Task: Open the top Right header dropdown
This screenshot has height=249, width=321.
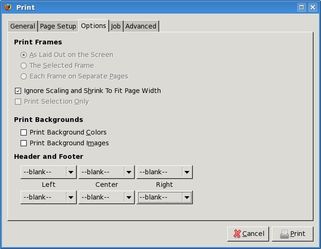Action: point(164,172)
